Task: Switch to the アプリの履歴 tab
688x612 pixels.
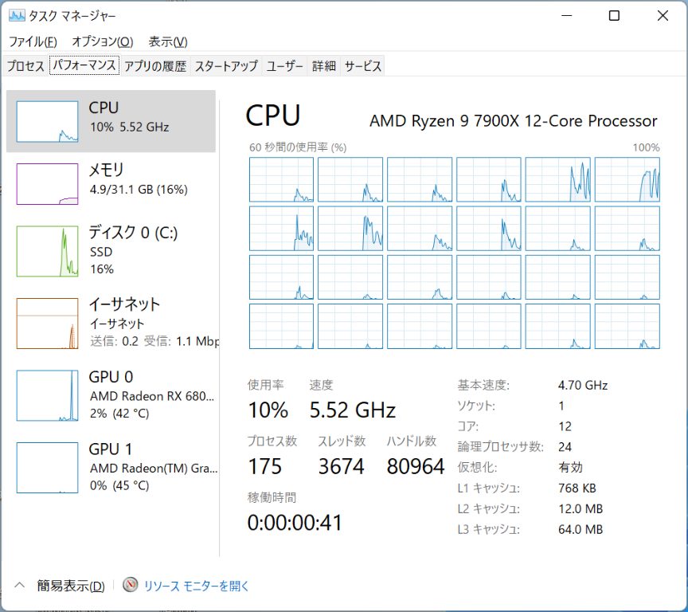Action: (155, 66)
